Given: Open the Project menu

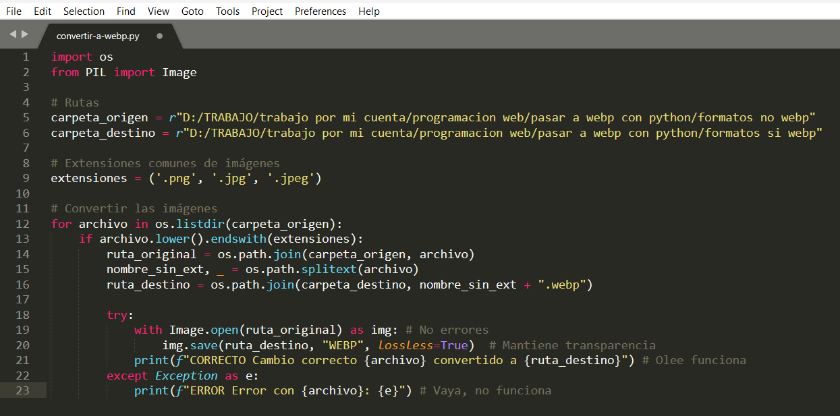Looking at the screenshot, I should 267,11.
